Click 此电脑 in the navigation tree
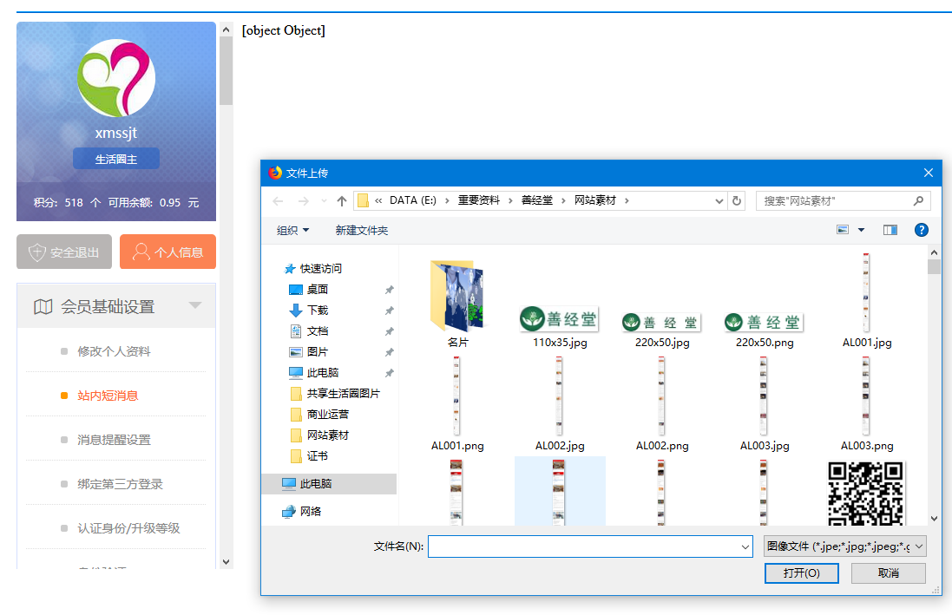 click(318, 484)
